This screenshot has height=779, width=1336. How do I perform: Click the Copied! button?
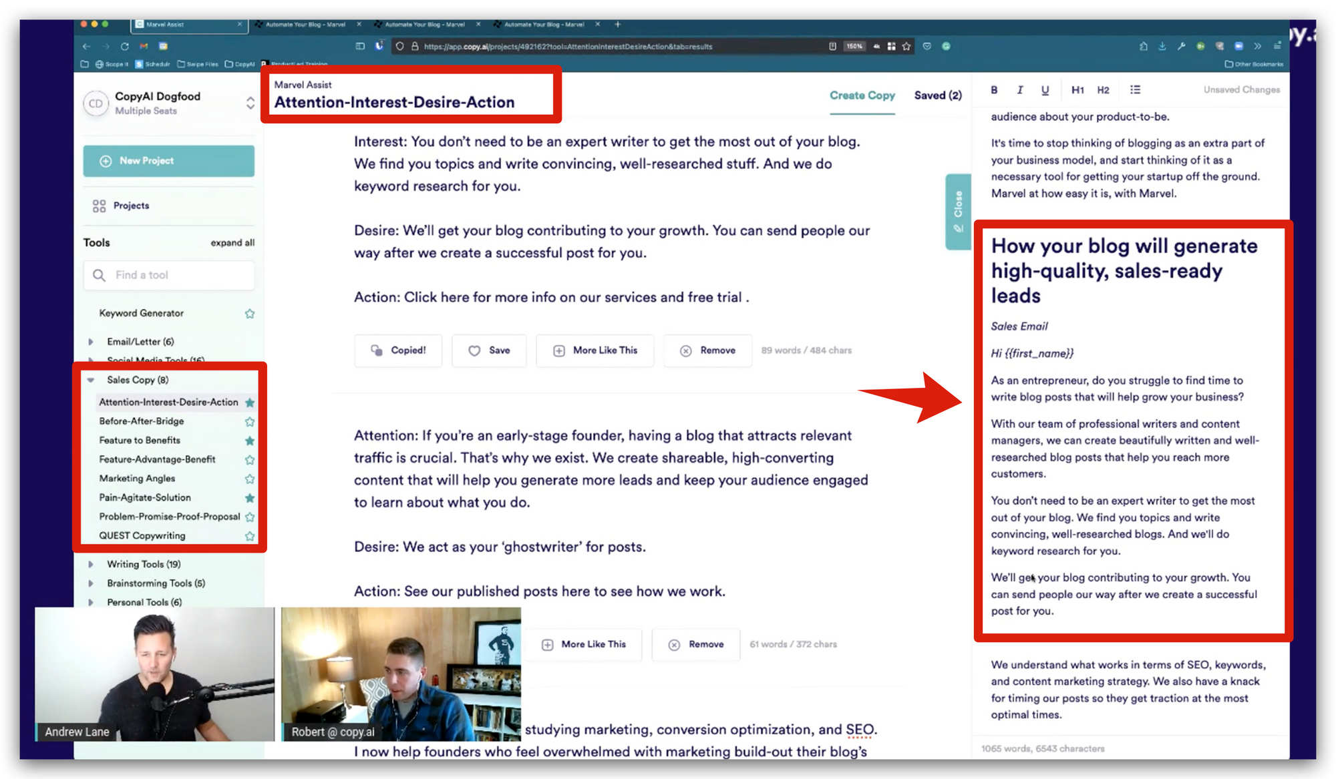tap(398, 350)
